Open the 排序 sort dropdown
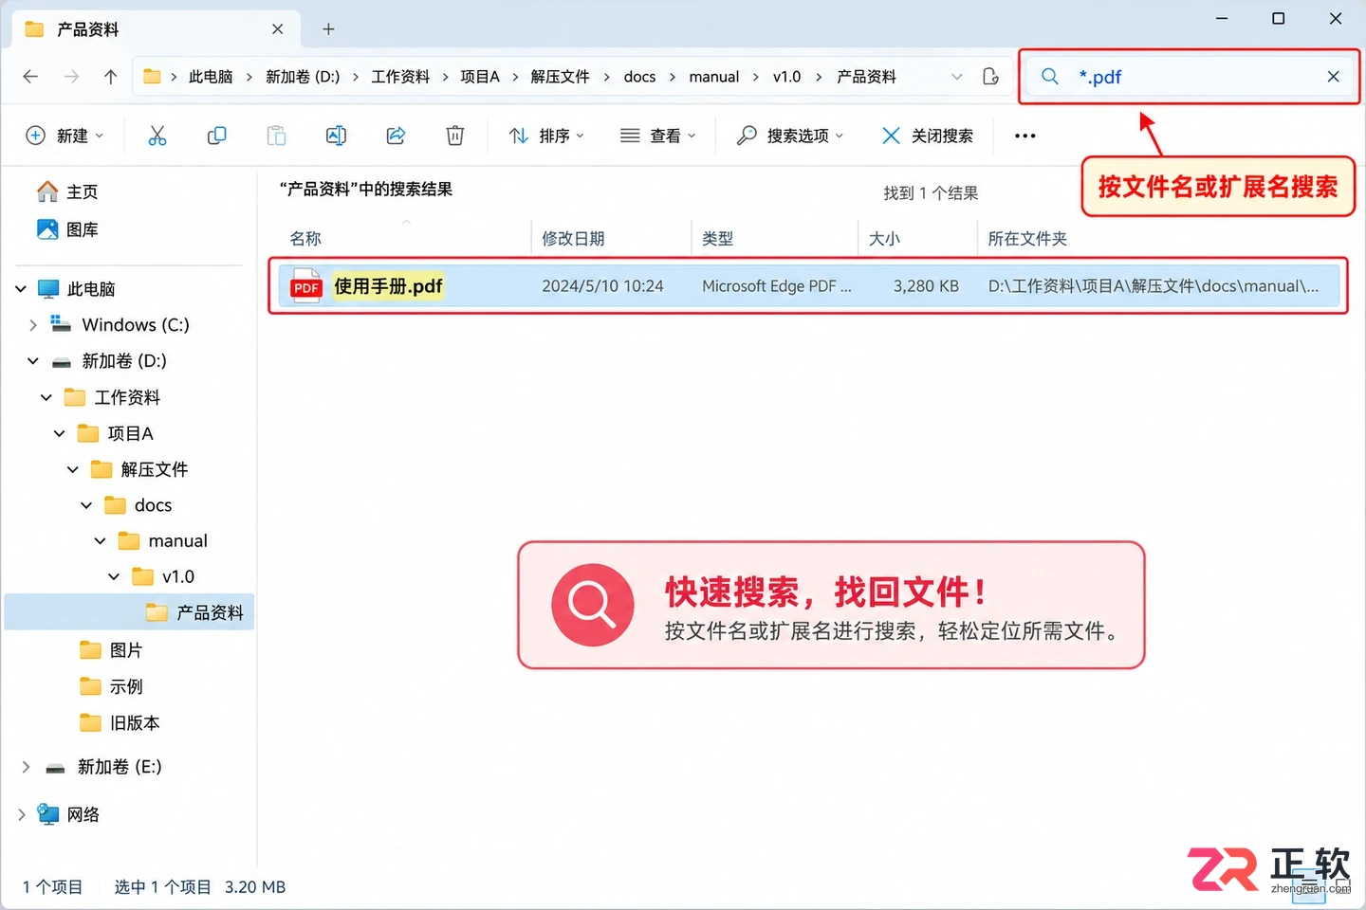1366x910 pixels. [546, 136]
